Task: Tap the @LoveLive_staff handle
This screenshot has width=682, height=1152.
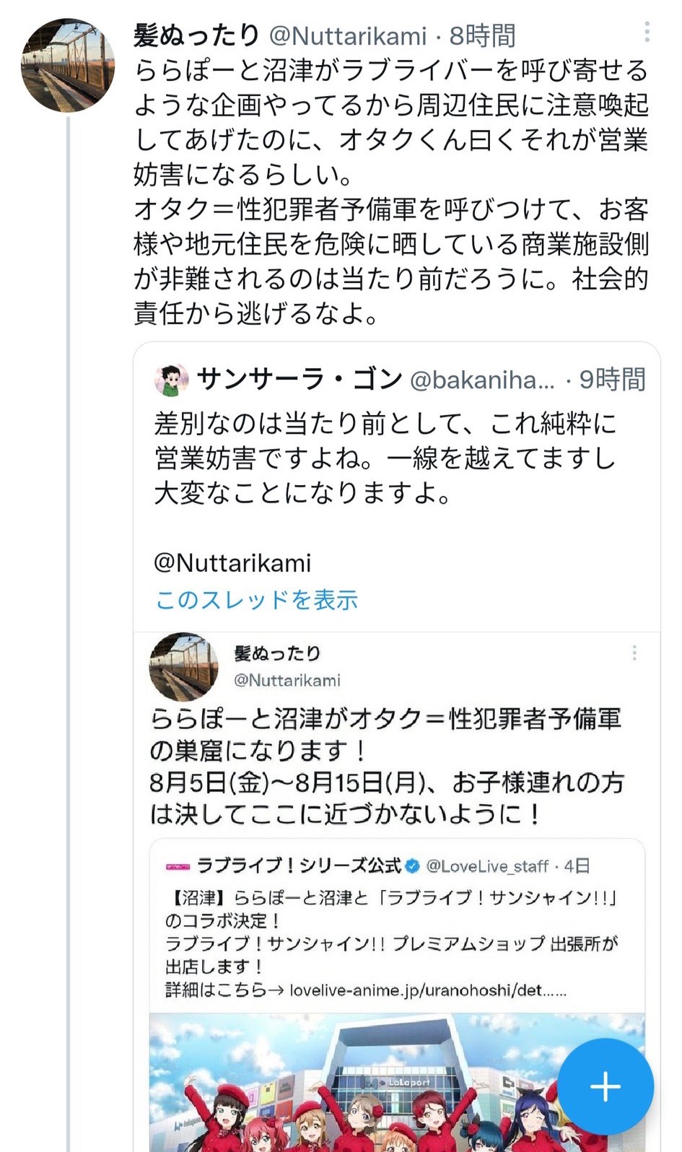Action: pyautogui.click(x=487, y=865)
